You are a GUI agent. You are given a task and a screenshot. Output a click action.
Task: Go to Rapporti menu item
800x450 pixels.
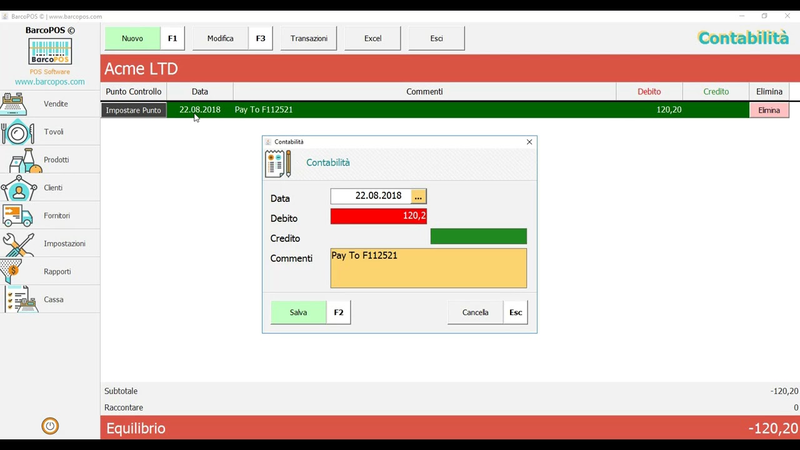[50, 272]
